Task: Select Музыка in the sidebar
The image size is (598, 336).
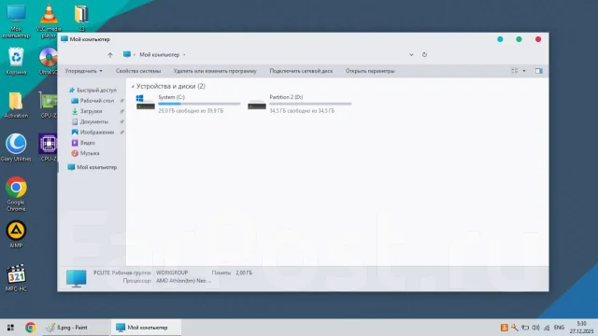Action: point(85,153)
